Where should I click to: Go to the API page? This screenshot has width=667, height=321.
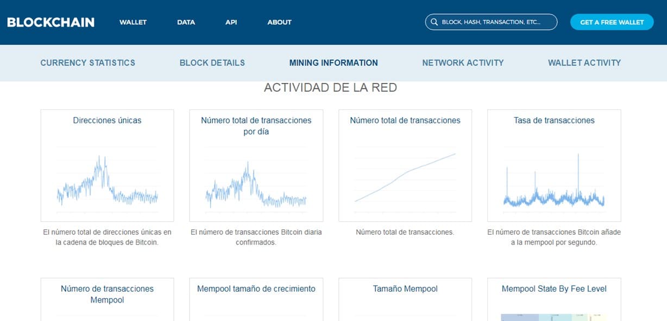point(231,22)
